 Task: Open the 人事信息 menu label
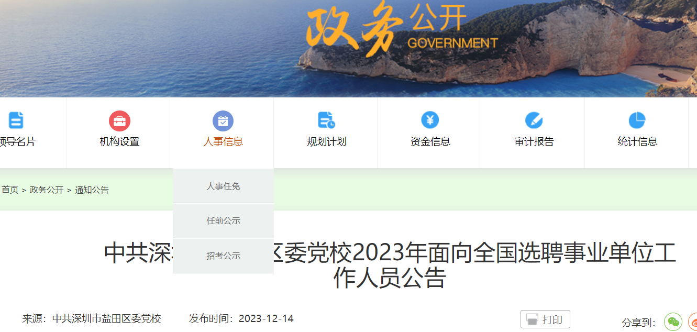223,141
